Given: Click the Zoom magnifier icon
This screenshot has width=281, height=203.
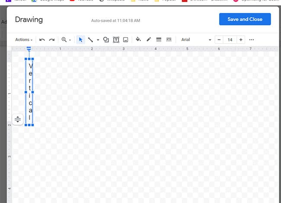Looking at the screenshot, I should click(x=64, y=40).
